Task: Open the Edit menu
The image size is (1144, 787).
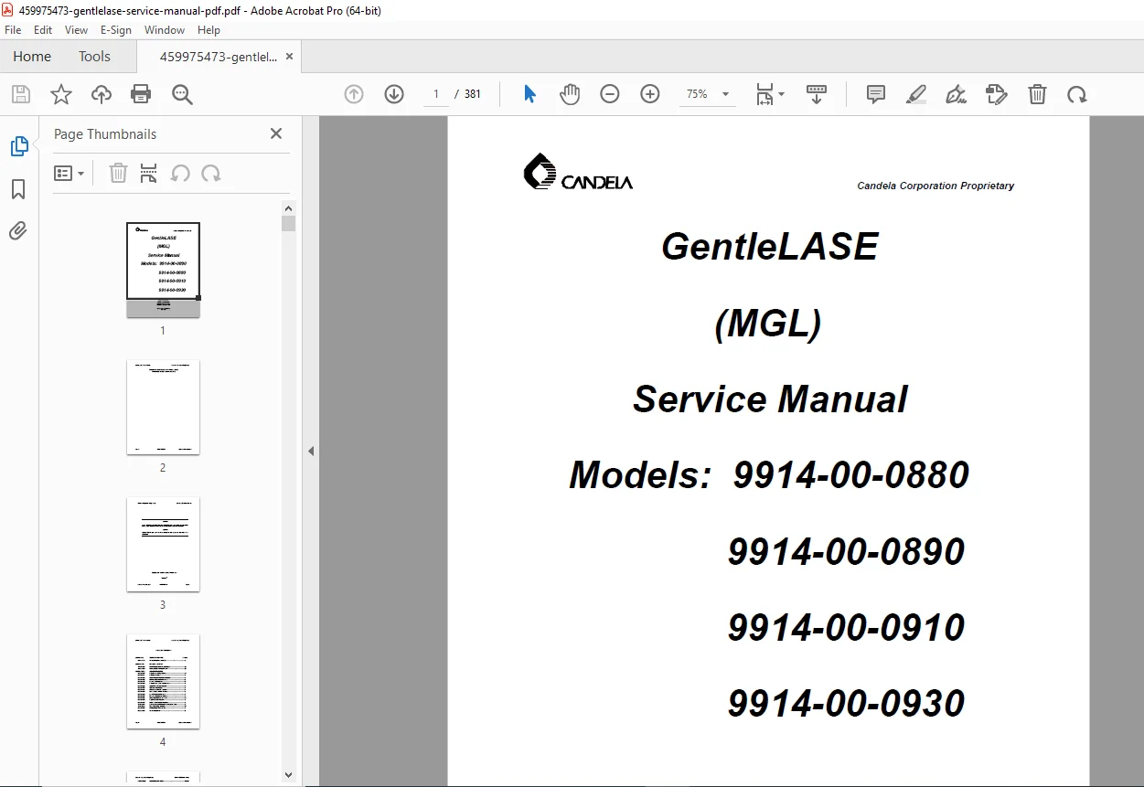Action: pyautogui.click(x=43, y=30)
